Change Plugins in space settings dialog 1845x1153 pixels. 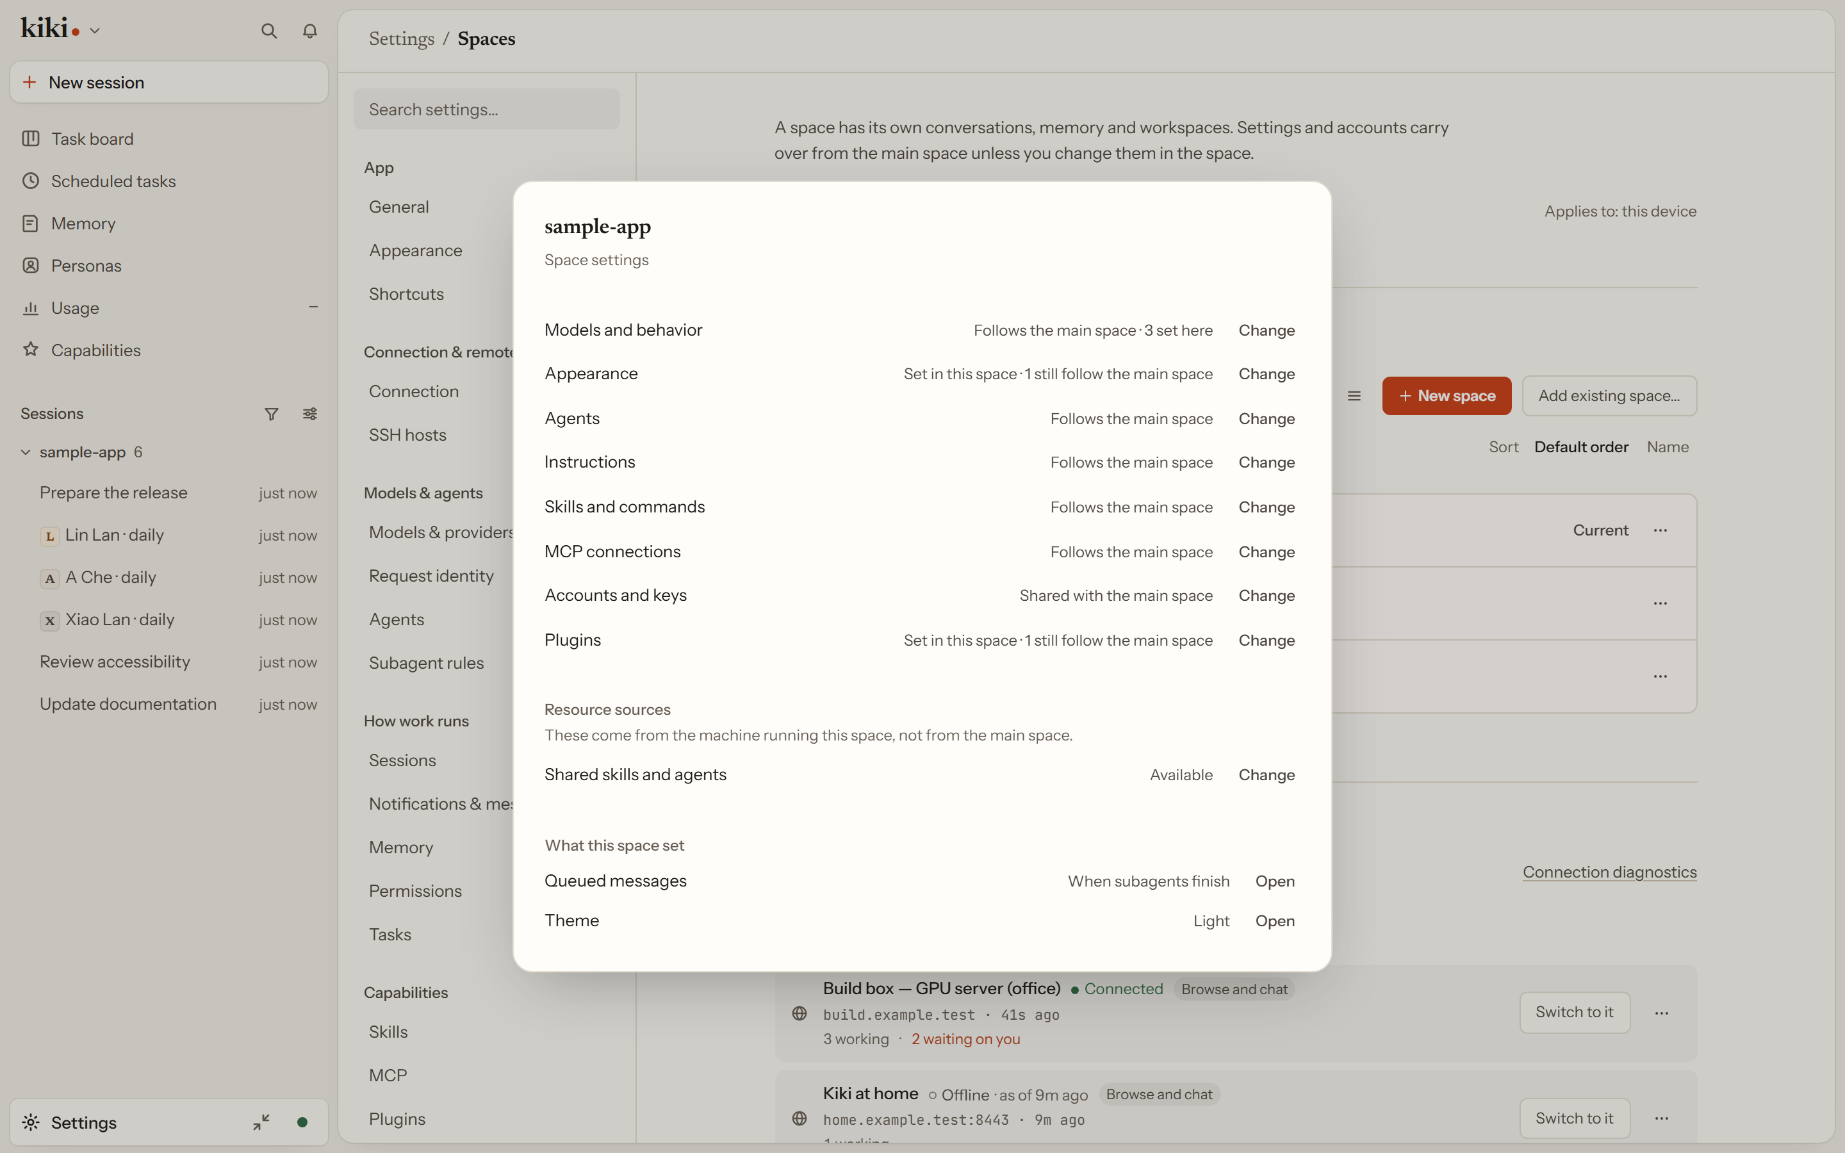click(1267, 641)
